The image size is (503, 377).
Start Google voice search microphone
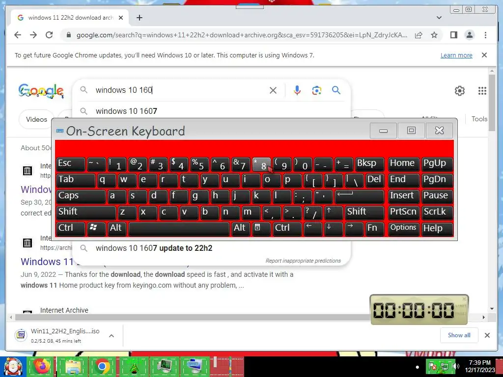pyautogui.click(x=297, y=90)
